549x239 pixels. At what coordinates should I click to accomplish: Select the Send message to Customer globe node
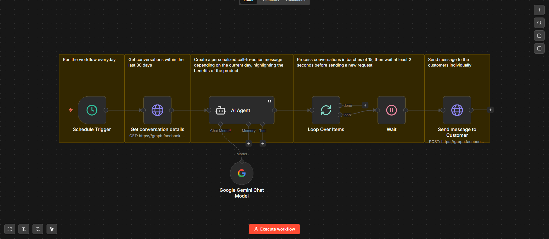(x=457, y=110)
